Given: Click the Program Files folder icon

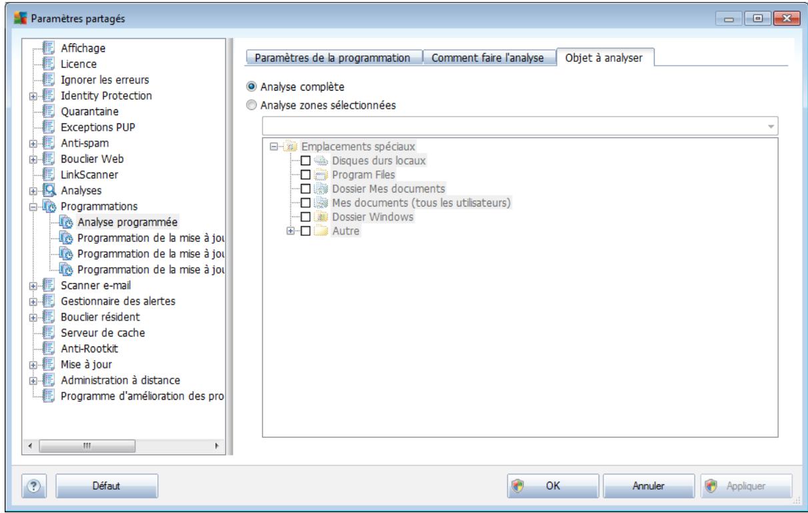Looking at the screenshot, I should (x=319, y=175).
